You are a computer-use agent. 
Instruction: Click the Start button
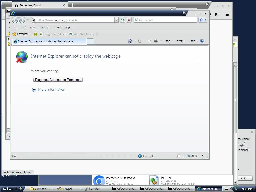tap(12, 189)
